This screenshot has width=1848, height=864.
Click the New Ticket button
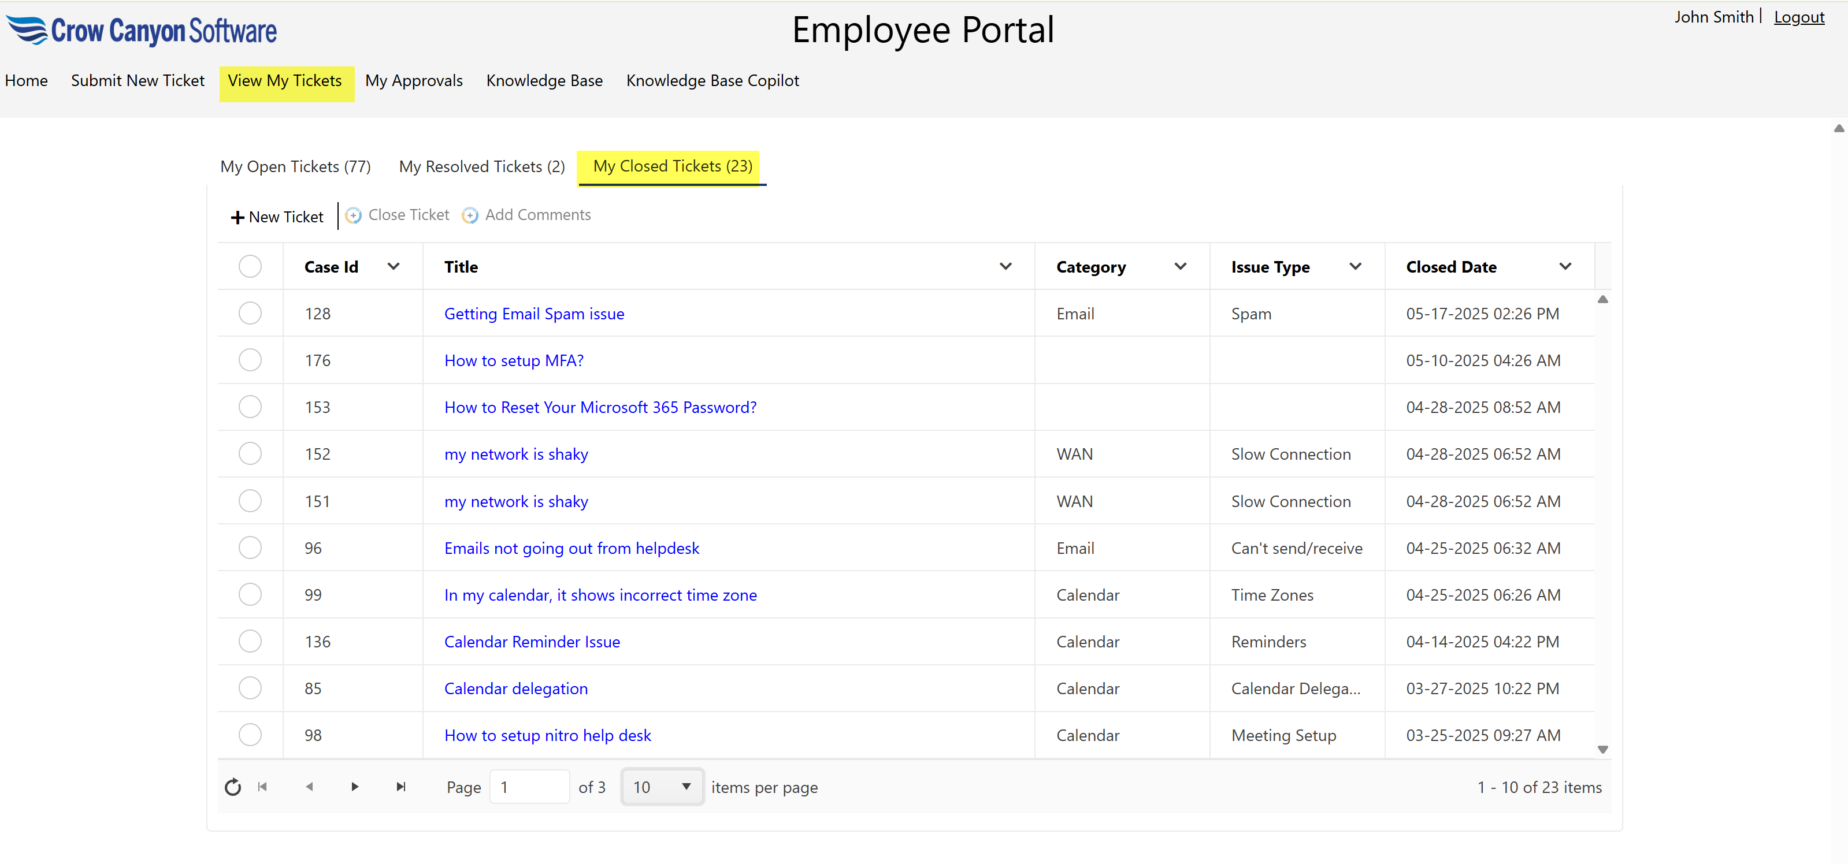(277, 216)
